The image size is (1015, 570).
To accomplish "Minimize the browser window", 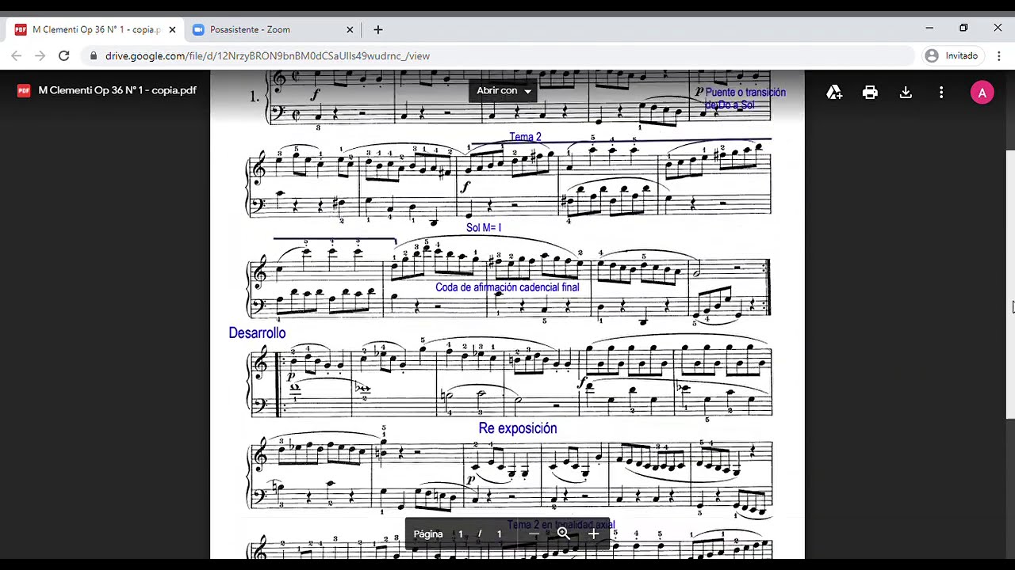I will (x=929, y=28).
